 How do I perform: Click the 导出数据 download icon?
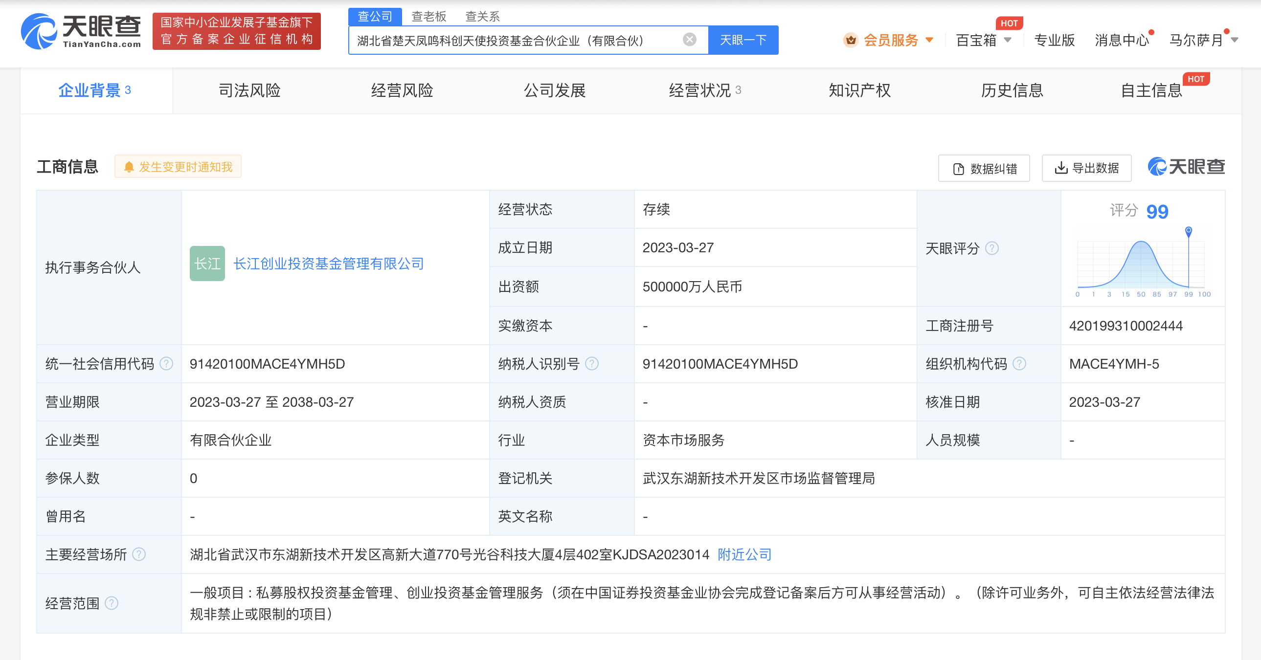(1061, 168)
